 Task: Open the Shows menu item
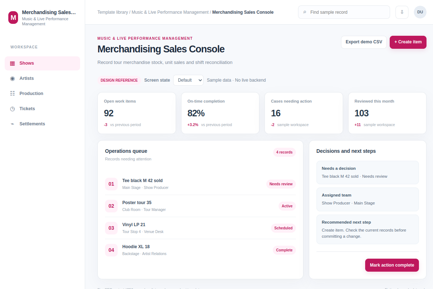42,63
